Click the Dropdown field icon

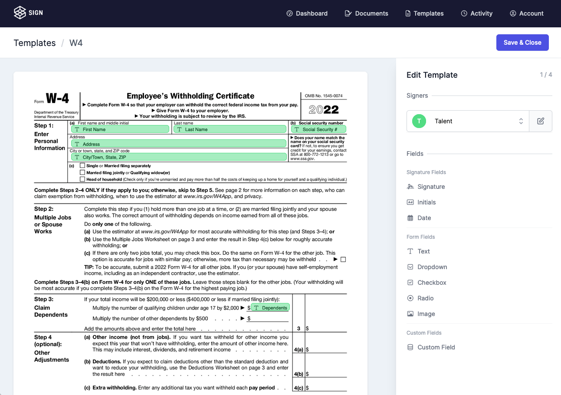tap(410, 267)
